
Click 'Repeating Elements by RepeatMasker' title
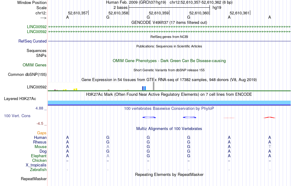click(169, 174)
